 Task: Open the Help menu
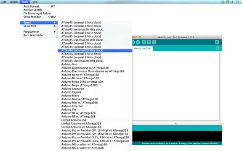[x=34, y=2]
